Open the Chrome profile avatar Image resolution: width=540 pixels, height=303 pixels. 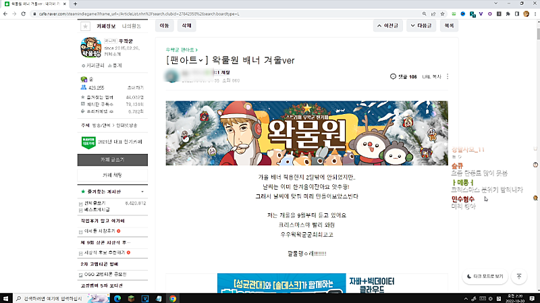pyautogui.click(x=526, y=13)
